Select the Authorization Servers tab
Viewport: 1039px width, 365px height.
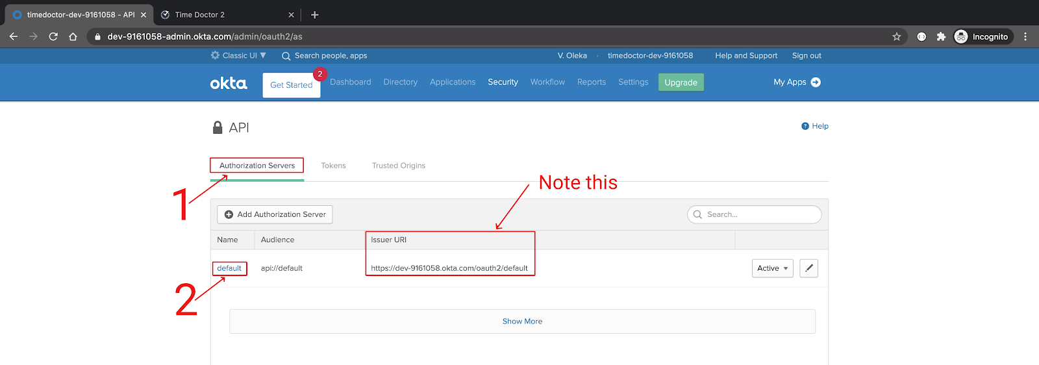[257, 166]
